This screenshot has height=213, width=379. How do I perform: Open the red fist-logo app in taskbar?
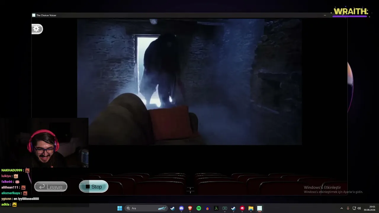point(242,208)
